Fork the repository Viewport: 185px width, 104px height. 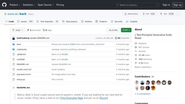tap(149, 14)
